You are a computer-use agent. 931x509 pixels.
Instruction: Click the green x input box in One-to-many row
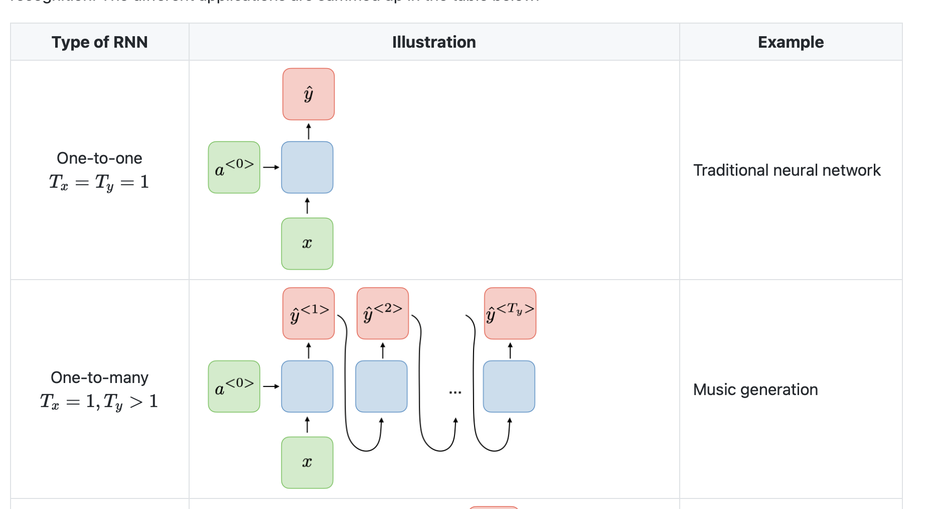pyautogui.click(x=307, y=463)
